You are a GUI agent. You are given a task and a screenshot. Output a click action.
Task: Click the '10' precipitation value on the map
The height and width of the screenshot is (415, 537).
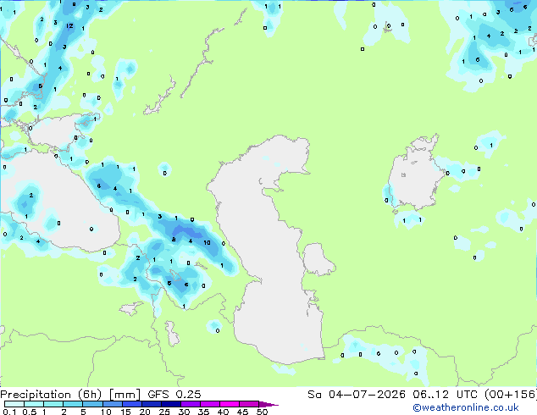pyautogui.click(x=207, y=242)
